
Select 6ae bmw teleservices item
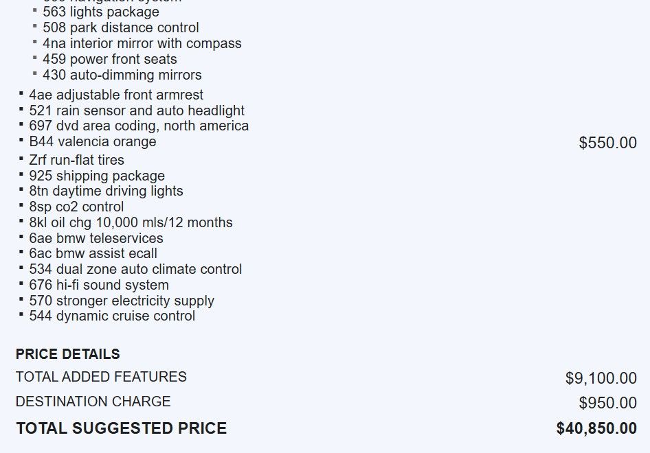pyautogui.click(x=96, y=238)
